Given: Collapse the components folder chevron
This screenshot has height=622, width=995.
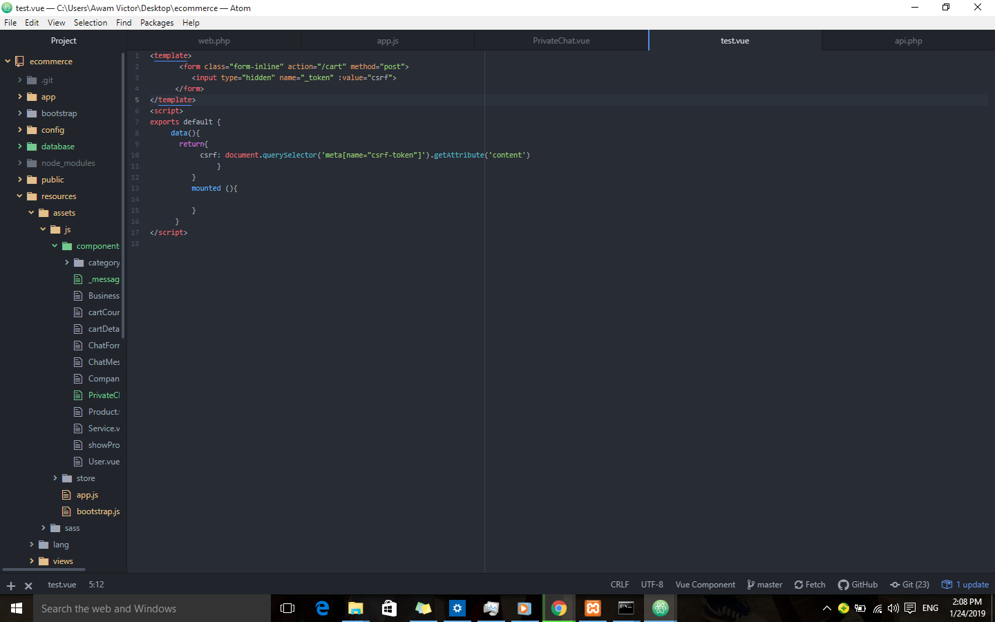Looking at the screenshot, I should [x=55, y=246].
